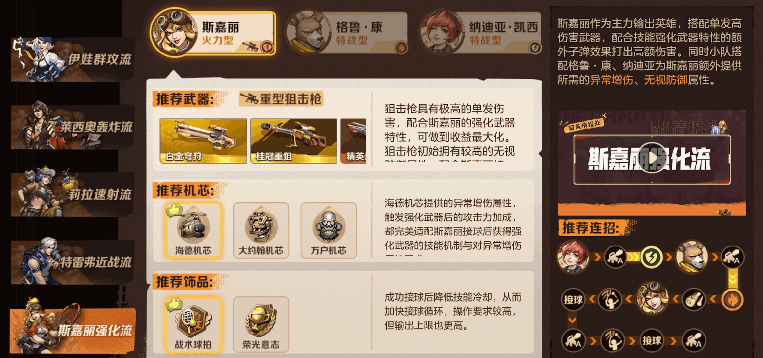Viewport: 763px width, 358px height.
Task: Click the yellow lightning skill combo icon
Action: (x=651, y=257)
